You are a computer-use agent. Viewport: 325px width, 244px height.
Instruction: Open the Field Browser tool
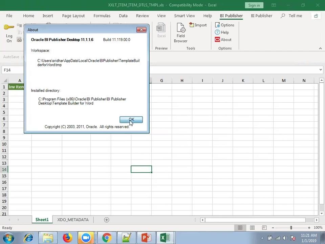pyautogui.click(x=180, y=33)
